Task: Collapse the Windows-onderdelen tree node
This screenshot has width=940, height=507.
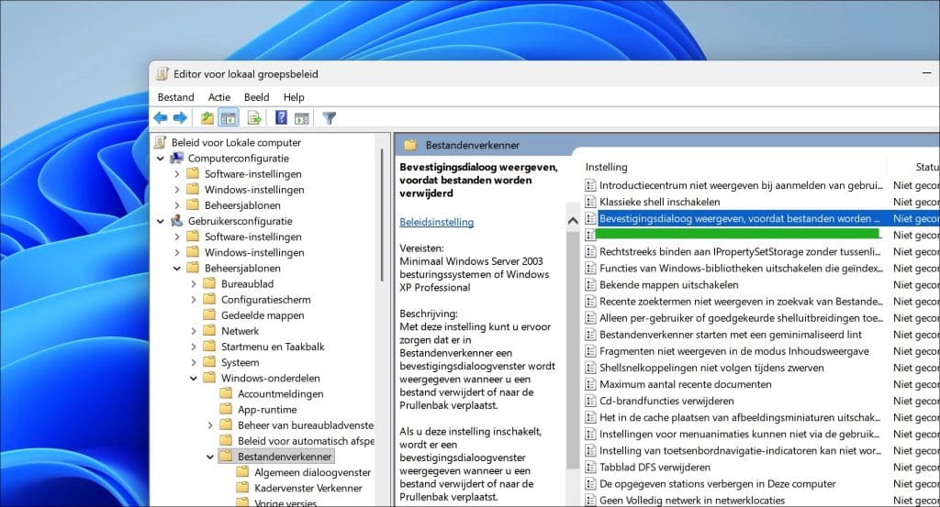Action: 194,379
